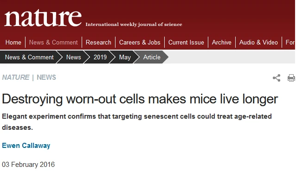Viewport: 296px width, 172px height.
Task: View the Current Issue page
Action: coord(186,43)
